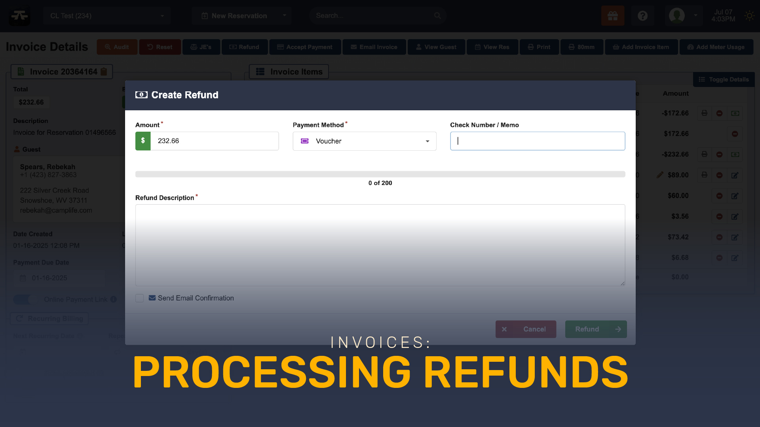Click the green Refund submit button

tap(596, 329)
